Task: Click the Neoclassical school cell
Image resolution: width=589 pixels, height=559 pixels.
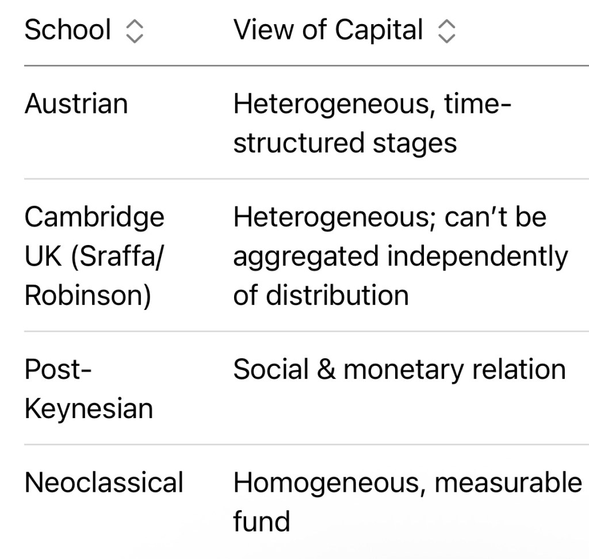Action: pyautogui.click(x=104, y=482)
